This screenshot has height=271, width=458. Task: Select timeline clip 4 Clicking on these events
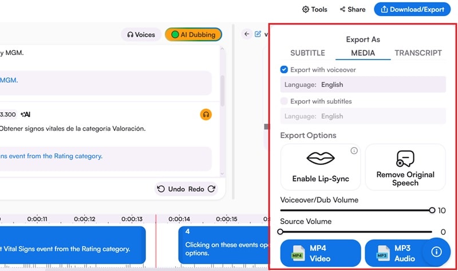coord(224,245)
